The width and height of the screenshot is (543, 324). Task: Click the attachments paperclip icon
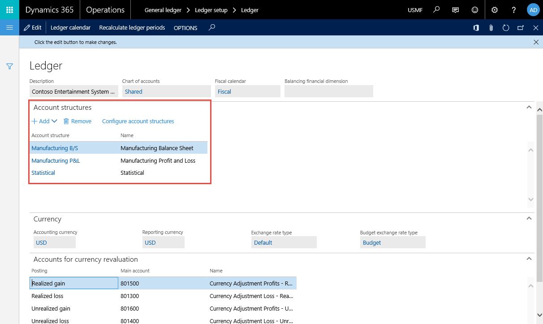coord(491,28)
